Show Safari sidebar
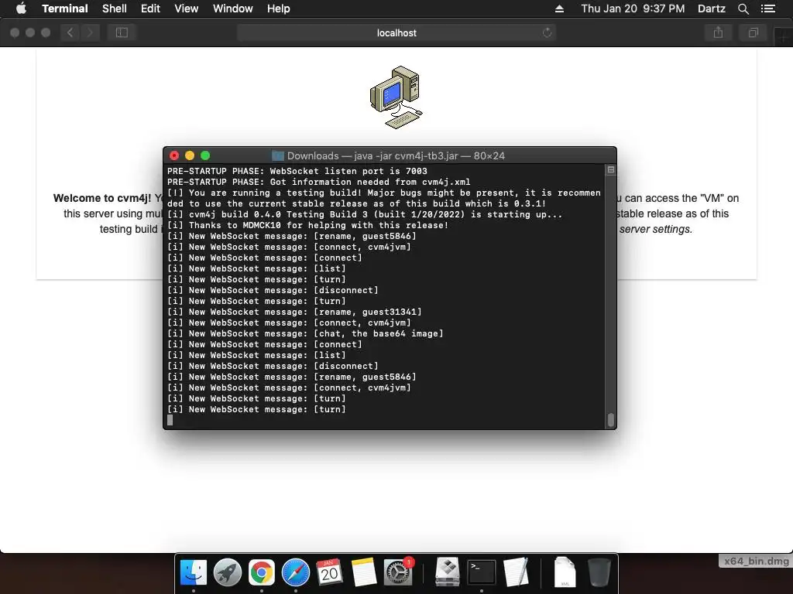Screen dimensions: 793x594 pos(122,32)
